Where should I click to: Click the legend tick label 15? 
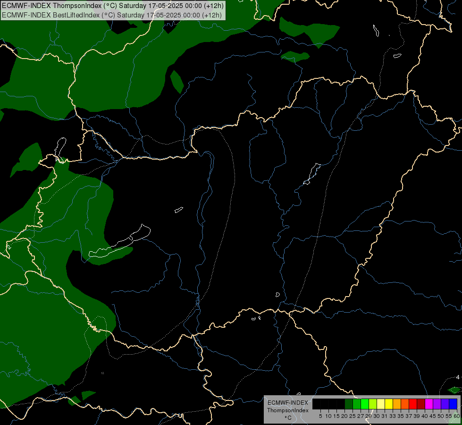[336, 416]
